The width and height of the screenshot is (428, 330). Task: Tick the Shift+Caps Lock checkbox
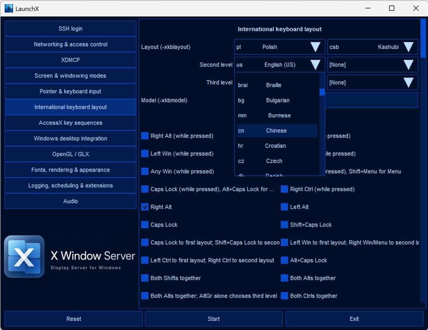point(284,225)
